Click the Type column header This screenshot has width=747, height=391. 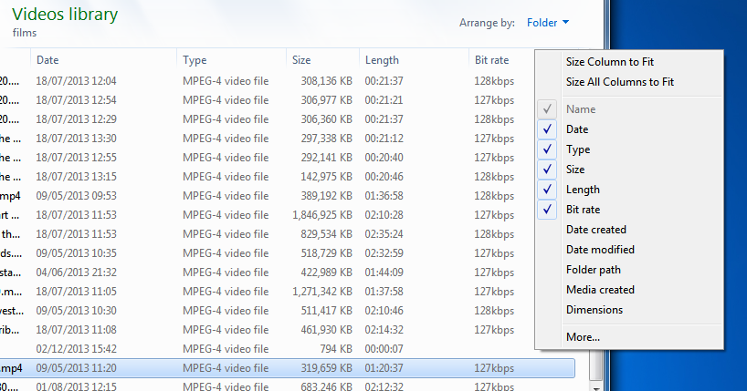click(x=195, y=60)
